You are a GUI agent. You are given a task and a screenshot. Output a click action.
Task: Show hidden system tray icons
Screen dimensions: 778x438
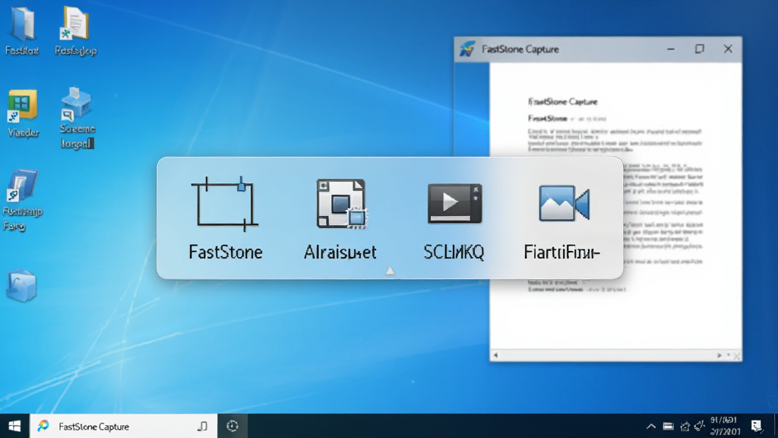[x=651, y=426]
